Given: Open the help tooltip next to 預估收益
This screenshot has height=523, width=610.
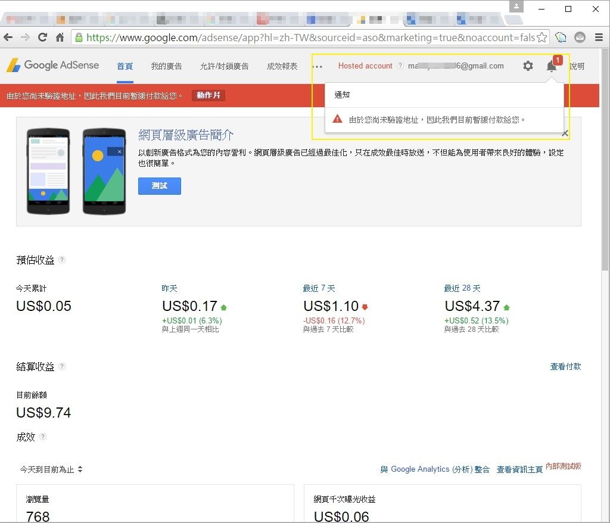Looking at the screenshot, I should point(61,260).
